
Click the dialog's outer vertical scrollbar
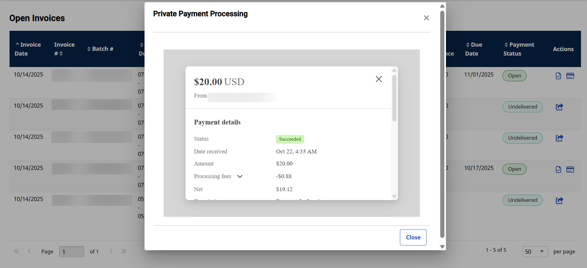click(442, 124)
